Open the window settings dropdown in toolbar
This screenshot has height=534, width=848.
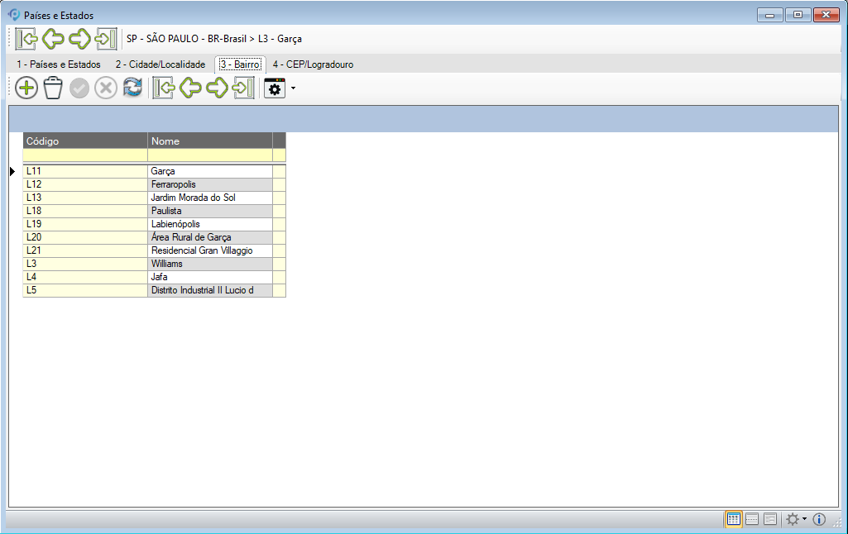tap(279, 88)
